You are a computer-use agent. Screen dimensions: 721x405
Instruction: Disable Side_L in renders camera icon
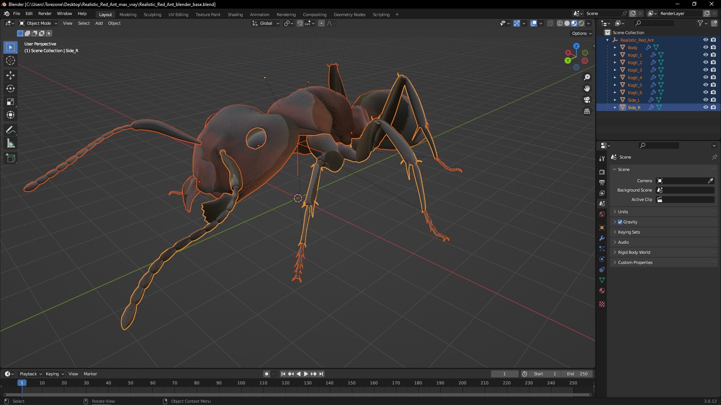713,100
